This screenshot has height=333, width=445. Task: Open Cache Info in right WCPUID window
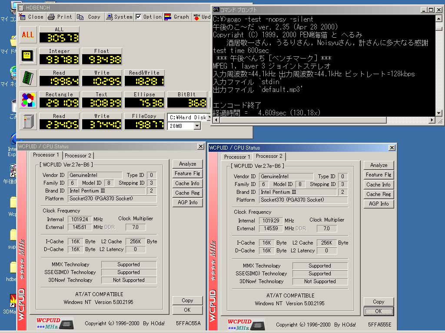(379, 185)
